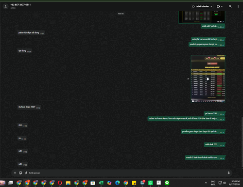Open File Explorer from the taskbar
The height and width of the screenshot is (187, 243).
point(68,183)
